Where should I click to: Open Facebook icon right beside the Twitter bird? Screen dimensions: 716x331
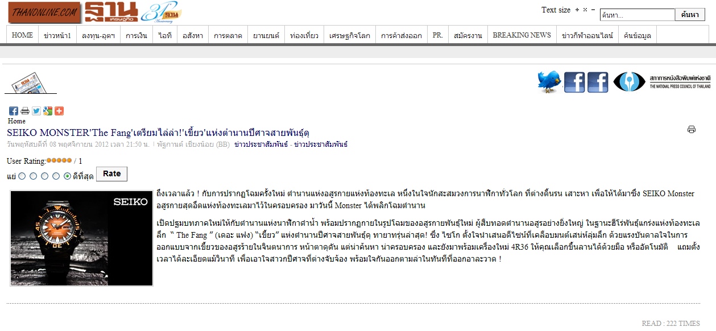click(x=574, y=82)
